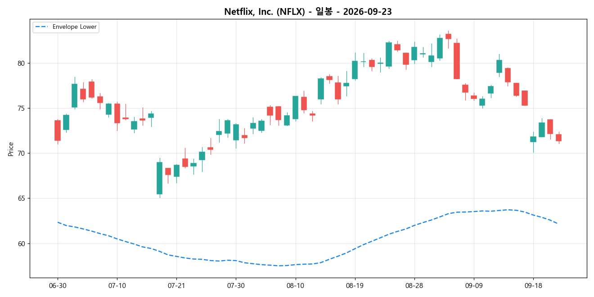Viewport: 594px width, 297px height.
Task: Click the 06-30 x-axis date label
Action: [x=58, y=286]
